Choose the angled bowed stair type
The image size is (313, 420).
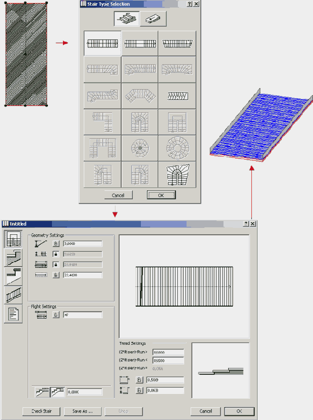(140, 95)
